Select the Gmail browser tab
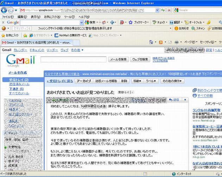 [37, 43]
